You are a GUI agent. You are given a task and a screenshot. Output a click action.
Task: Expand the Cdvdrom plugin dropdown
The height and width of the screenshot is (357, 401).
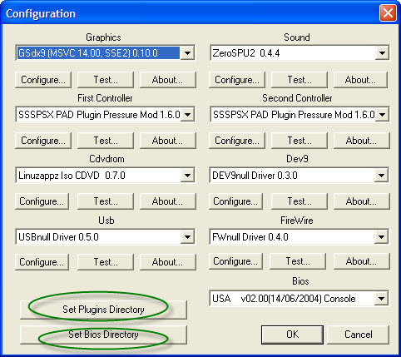pos(187,176)
